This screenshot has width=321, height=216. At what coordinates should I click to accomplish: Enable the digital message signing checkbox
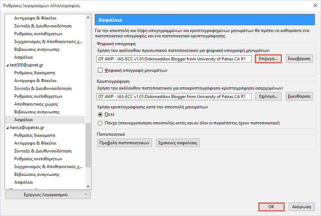click(100, 70)
